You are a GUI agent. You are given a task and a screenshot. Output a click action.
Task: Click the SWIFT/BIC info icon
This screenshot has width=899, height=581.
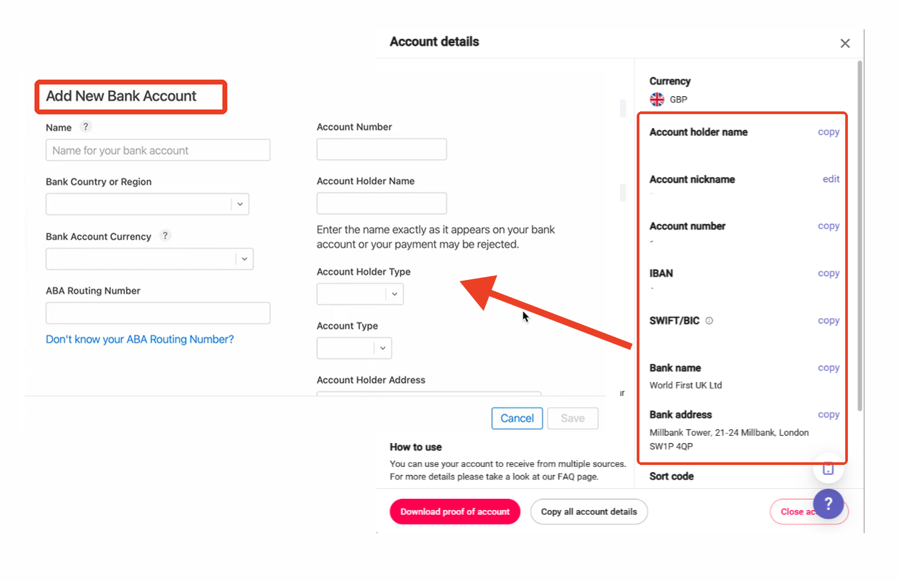pos(709,321)
